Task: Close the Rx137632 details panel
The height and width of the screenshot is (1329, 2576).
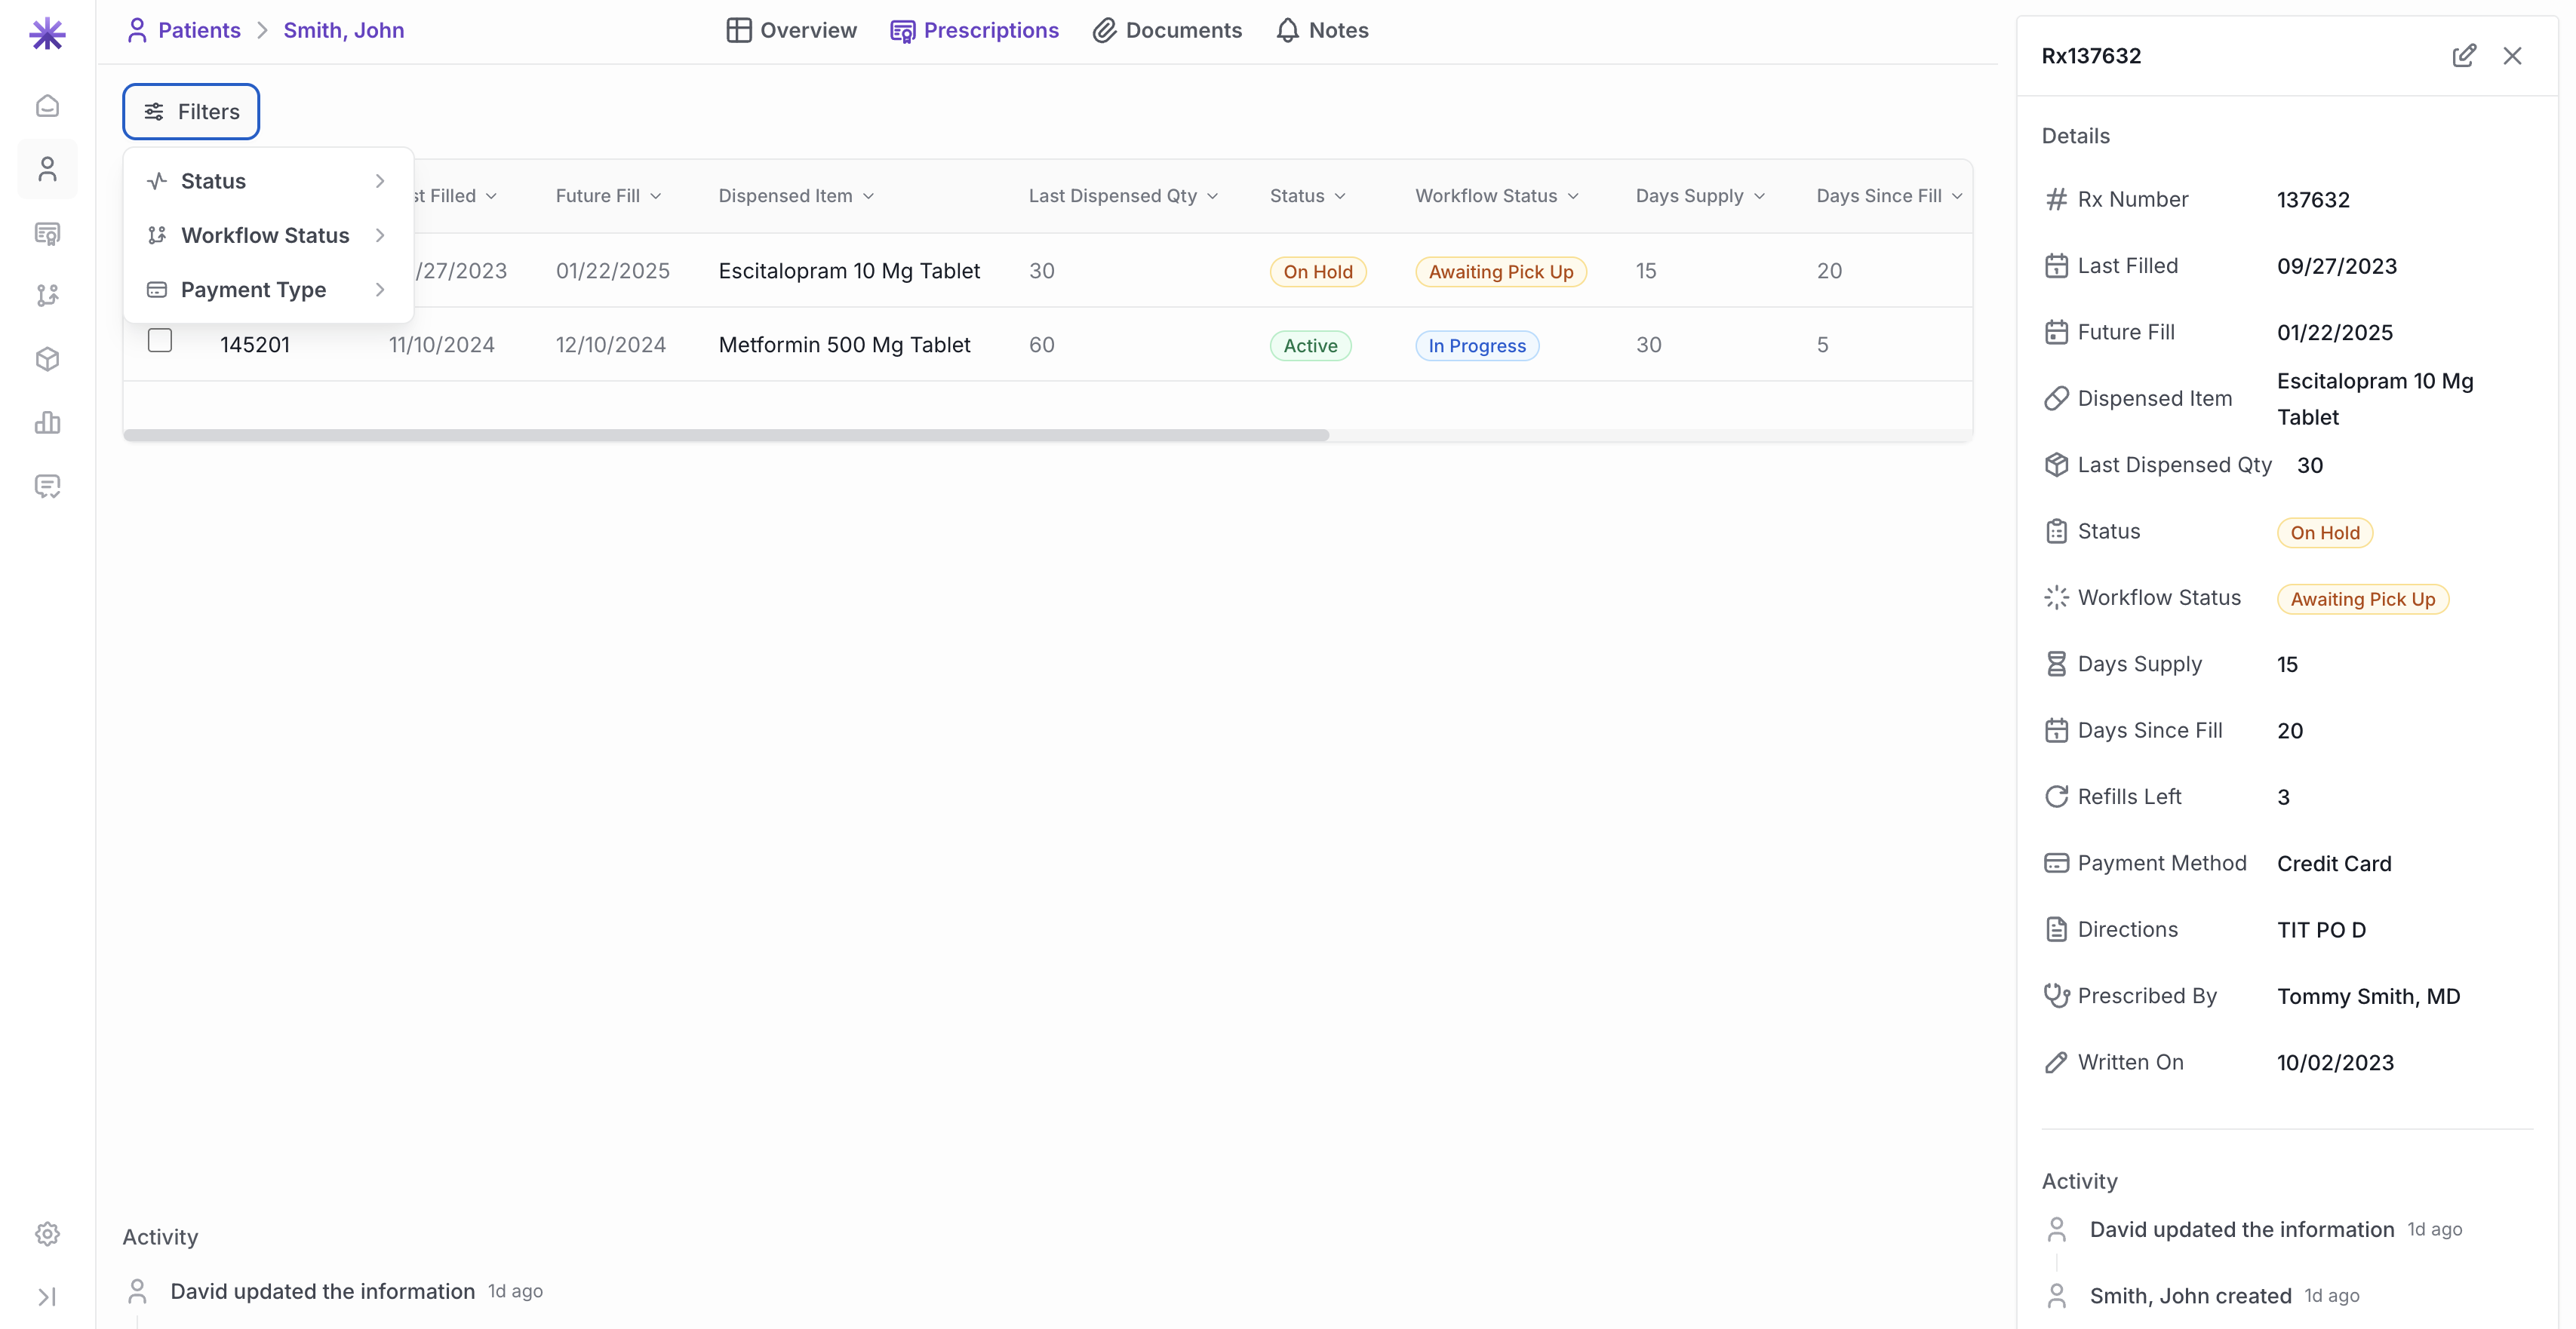Action: coord(2512,56)
